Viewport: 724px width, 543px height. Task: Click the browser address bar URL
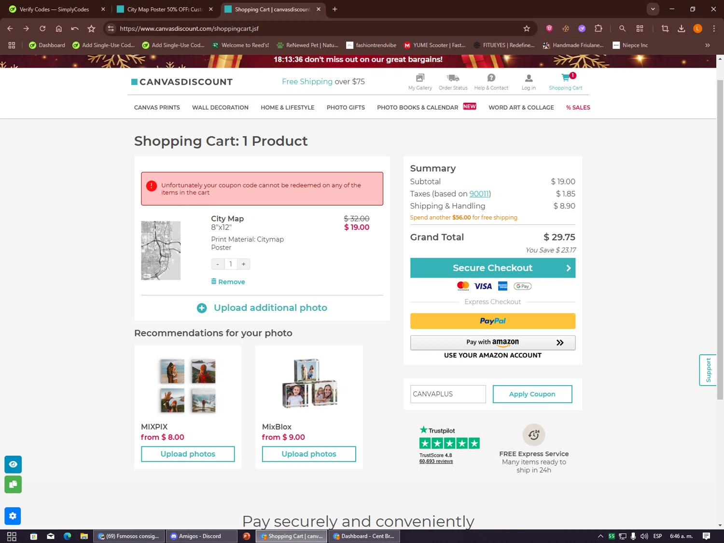tap(189, 28)
